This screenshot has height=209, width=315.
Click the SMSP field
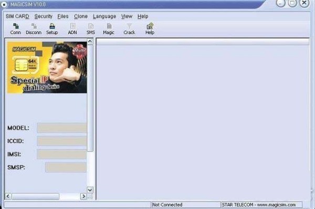click(66, 167)
